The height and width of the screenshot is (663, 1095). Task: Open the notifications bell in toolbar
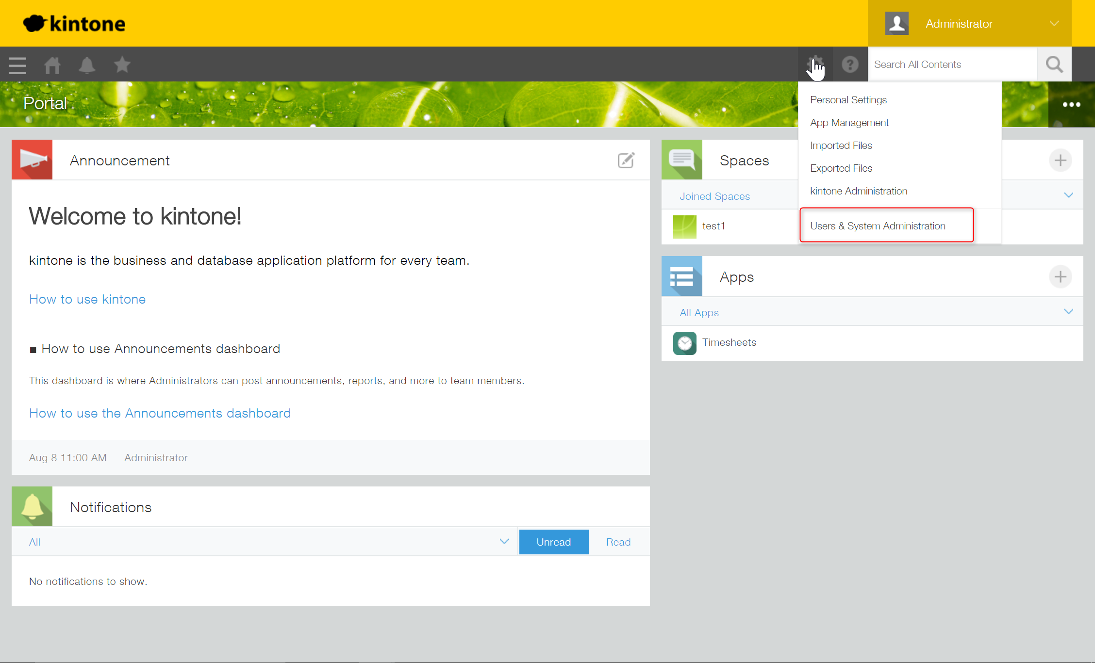[87, 65]
